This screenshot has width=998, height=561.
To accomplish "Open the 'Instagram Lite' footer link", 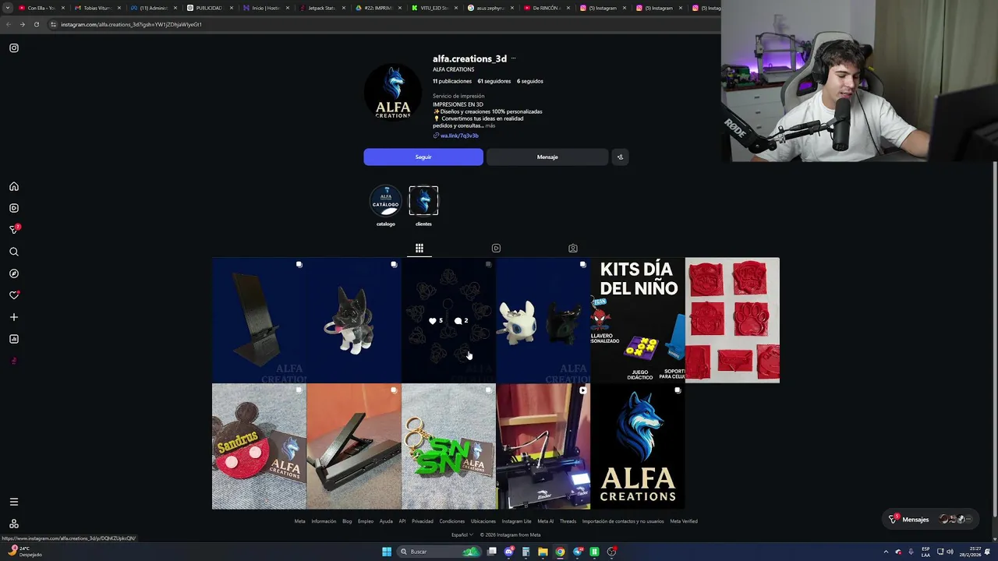I will click(x=517, y=521).
